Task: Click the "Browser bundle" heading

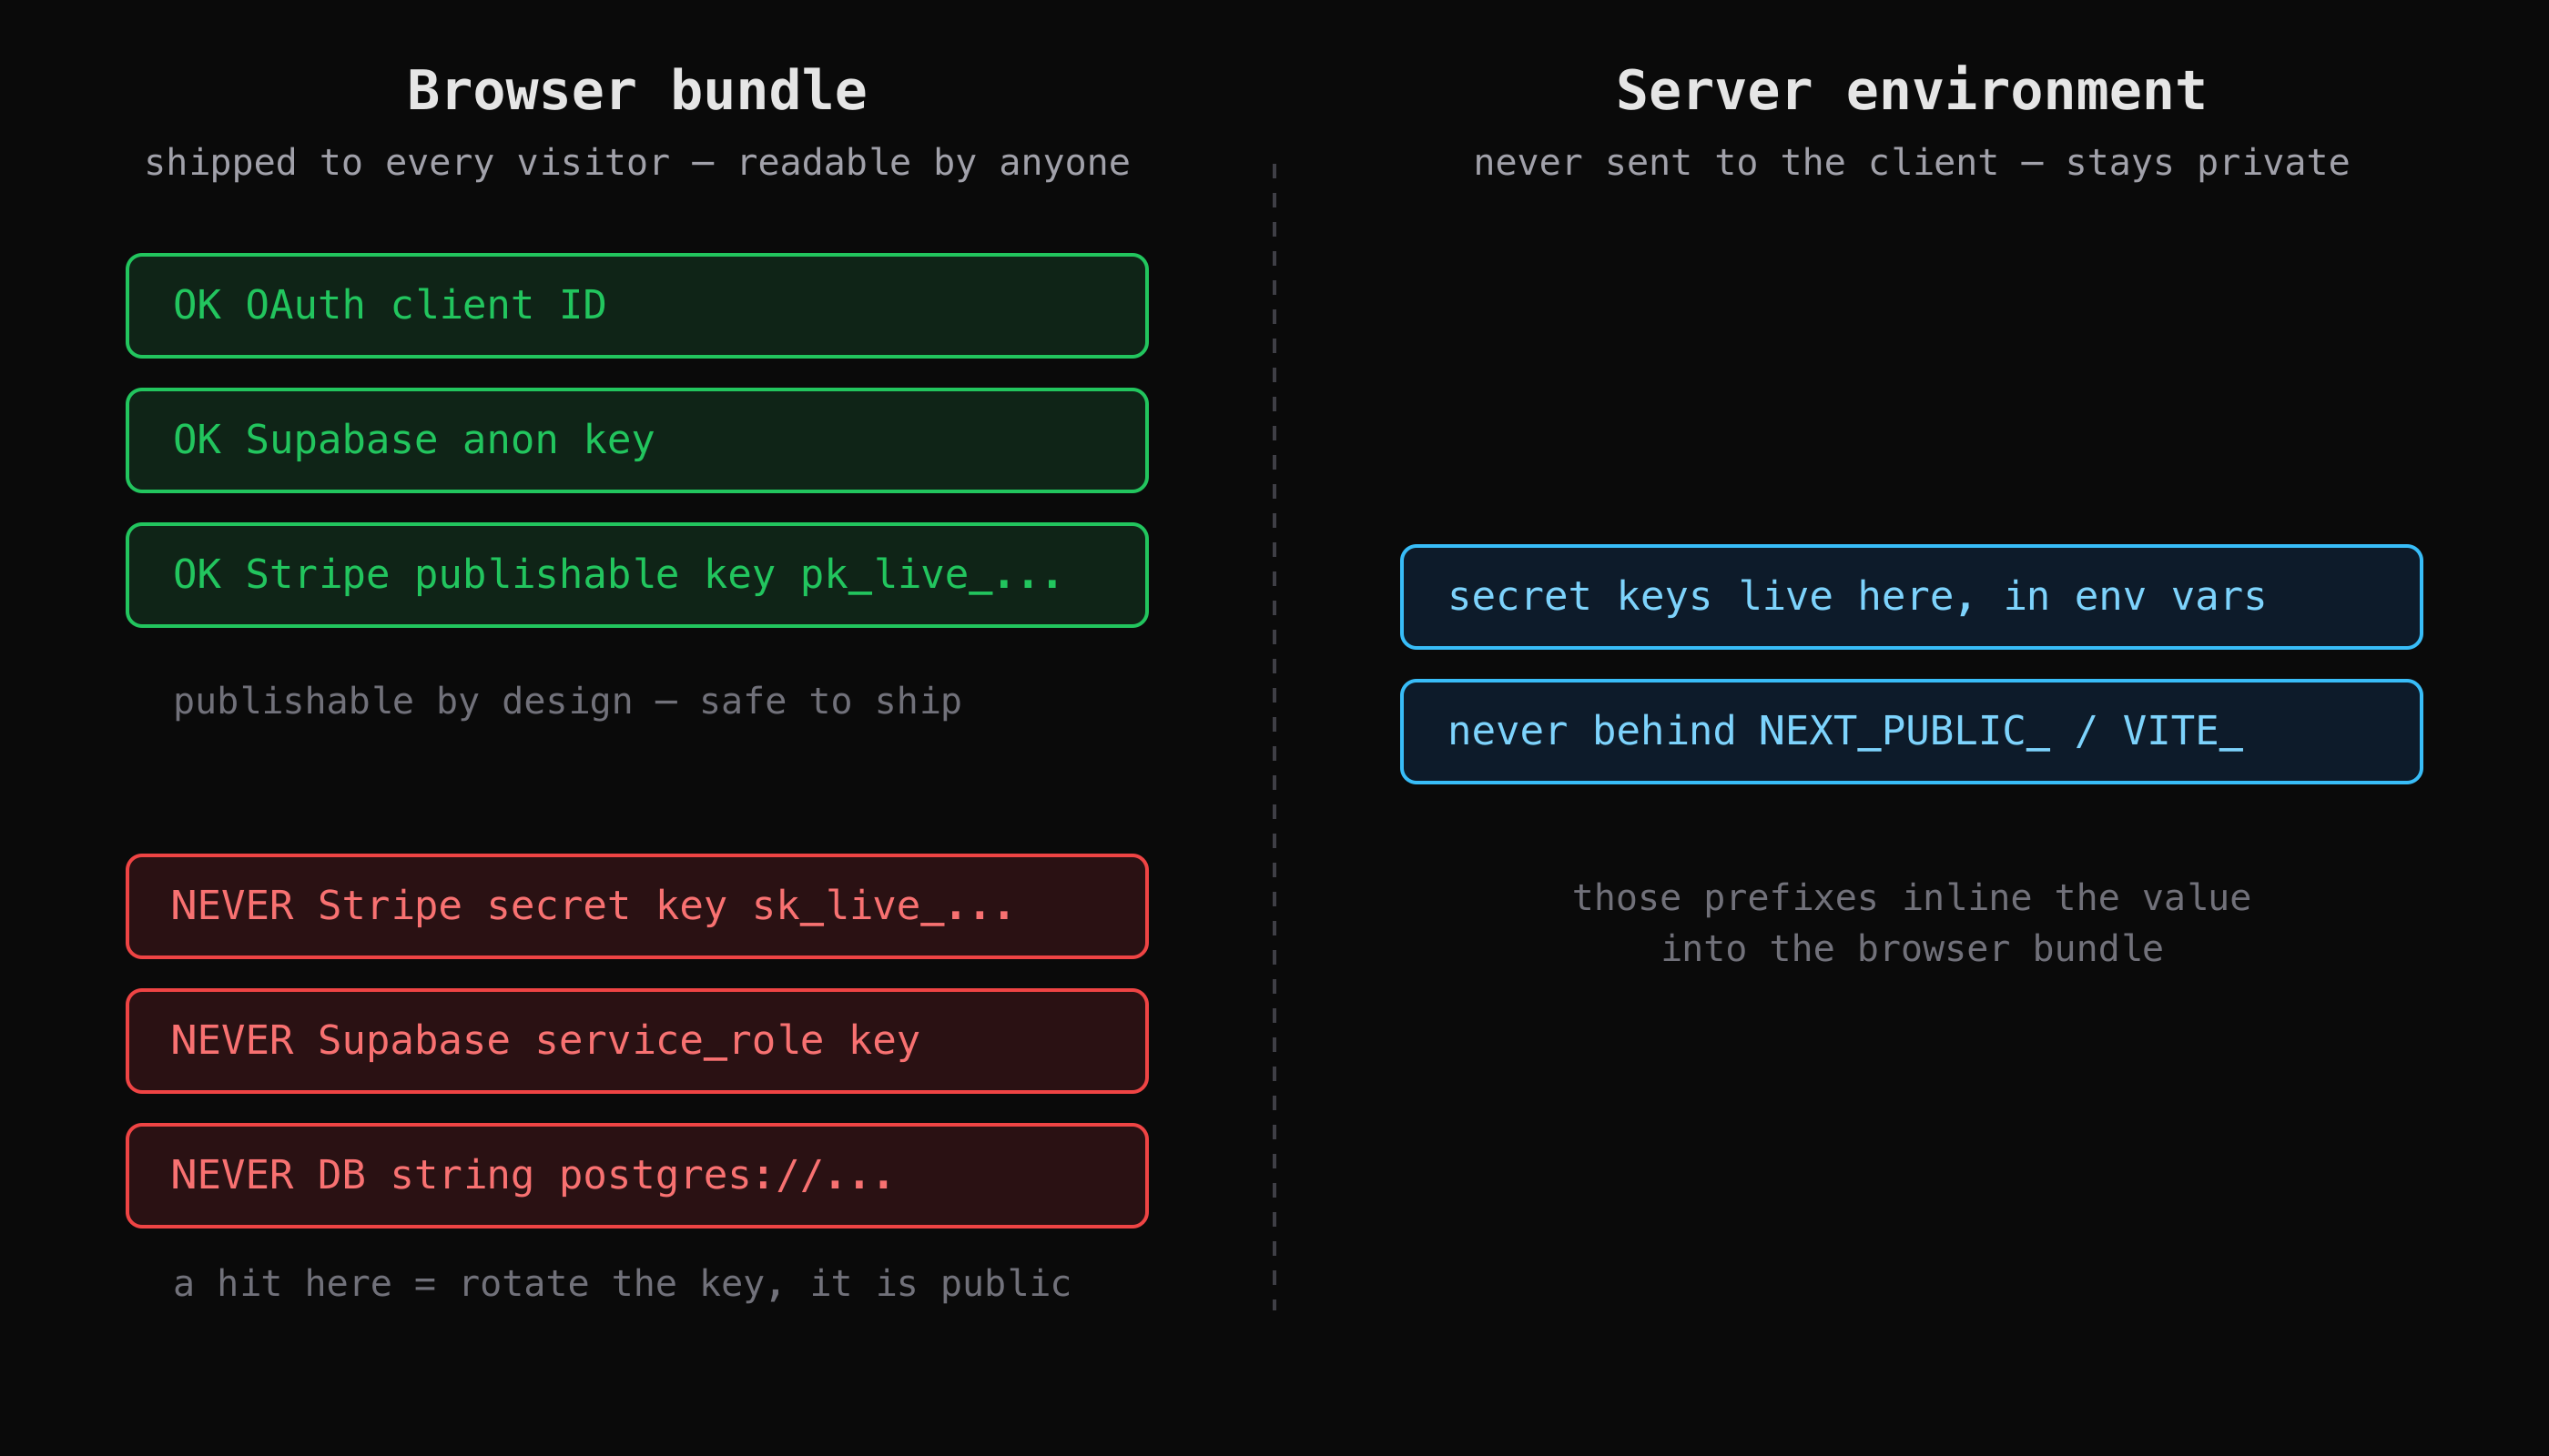Action: coord(636,91)
